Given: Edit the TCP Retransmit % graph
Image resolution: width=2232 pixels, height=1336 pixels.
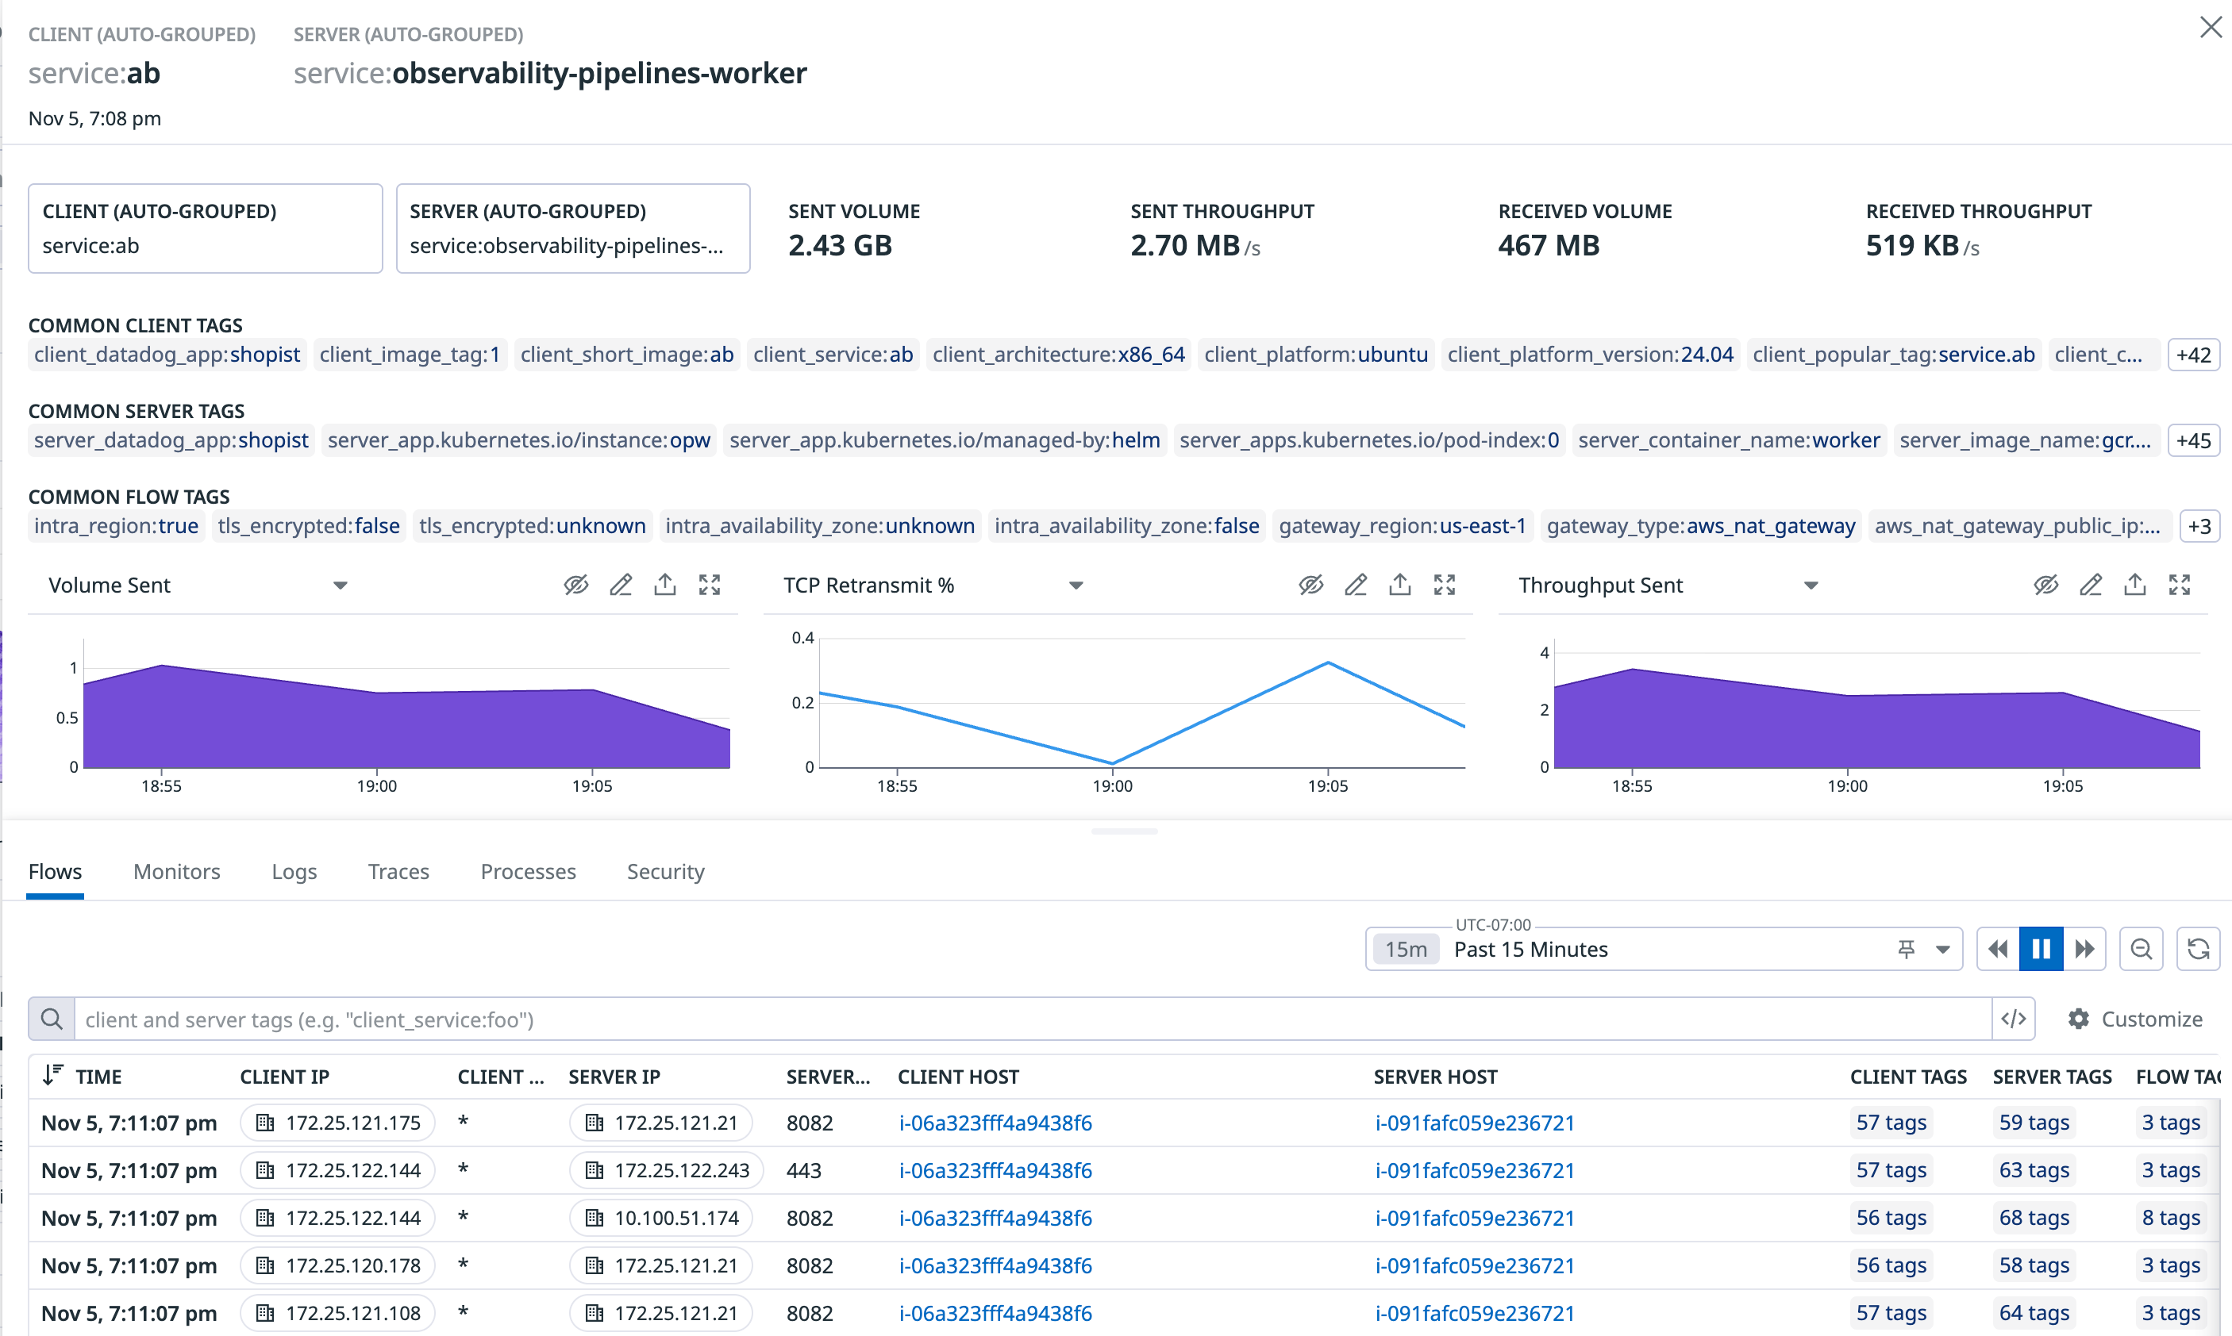Looking at the screenshot, I should [x=1356, y=584].
